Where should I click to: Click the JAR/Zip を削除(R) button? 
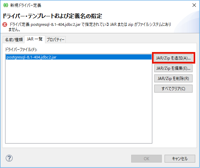[x=173, y=79]
